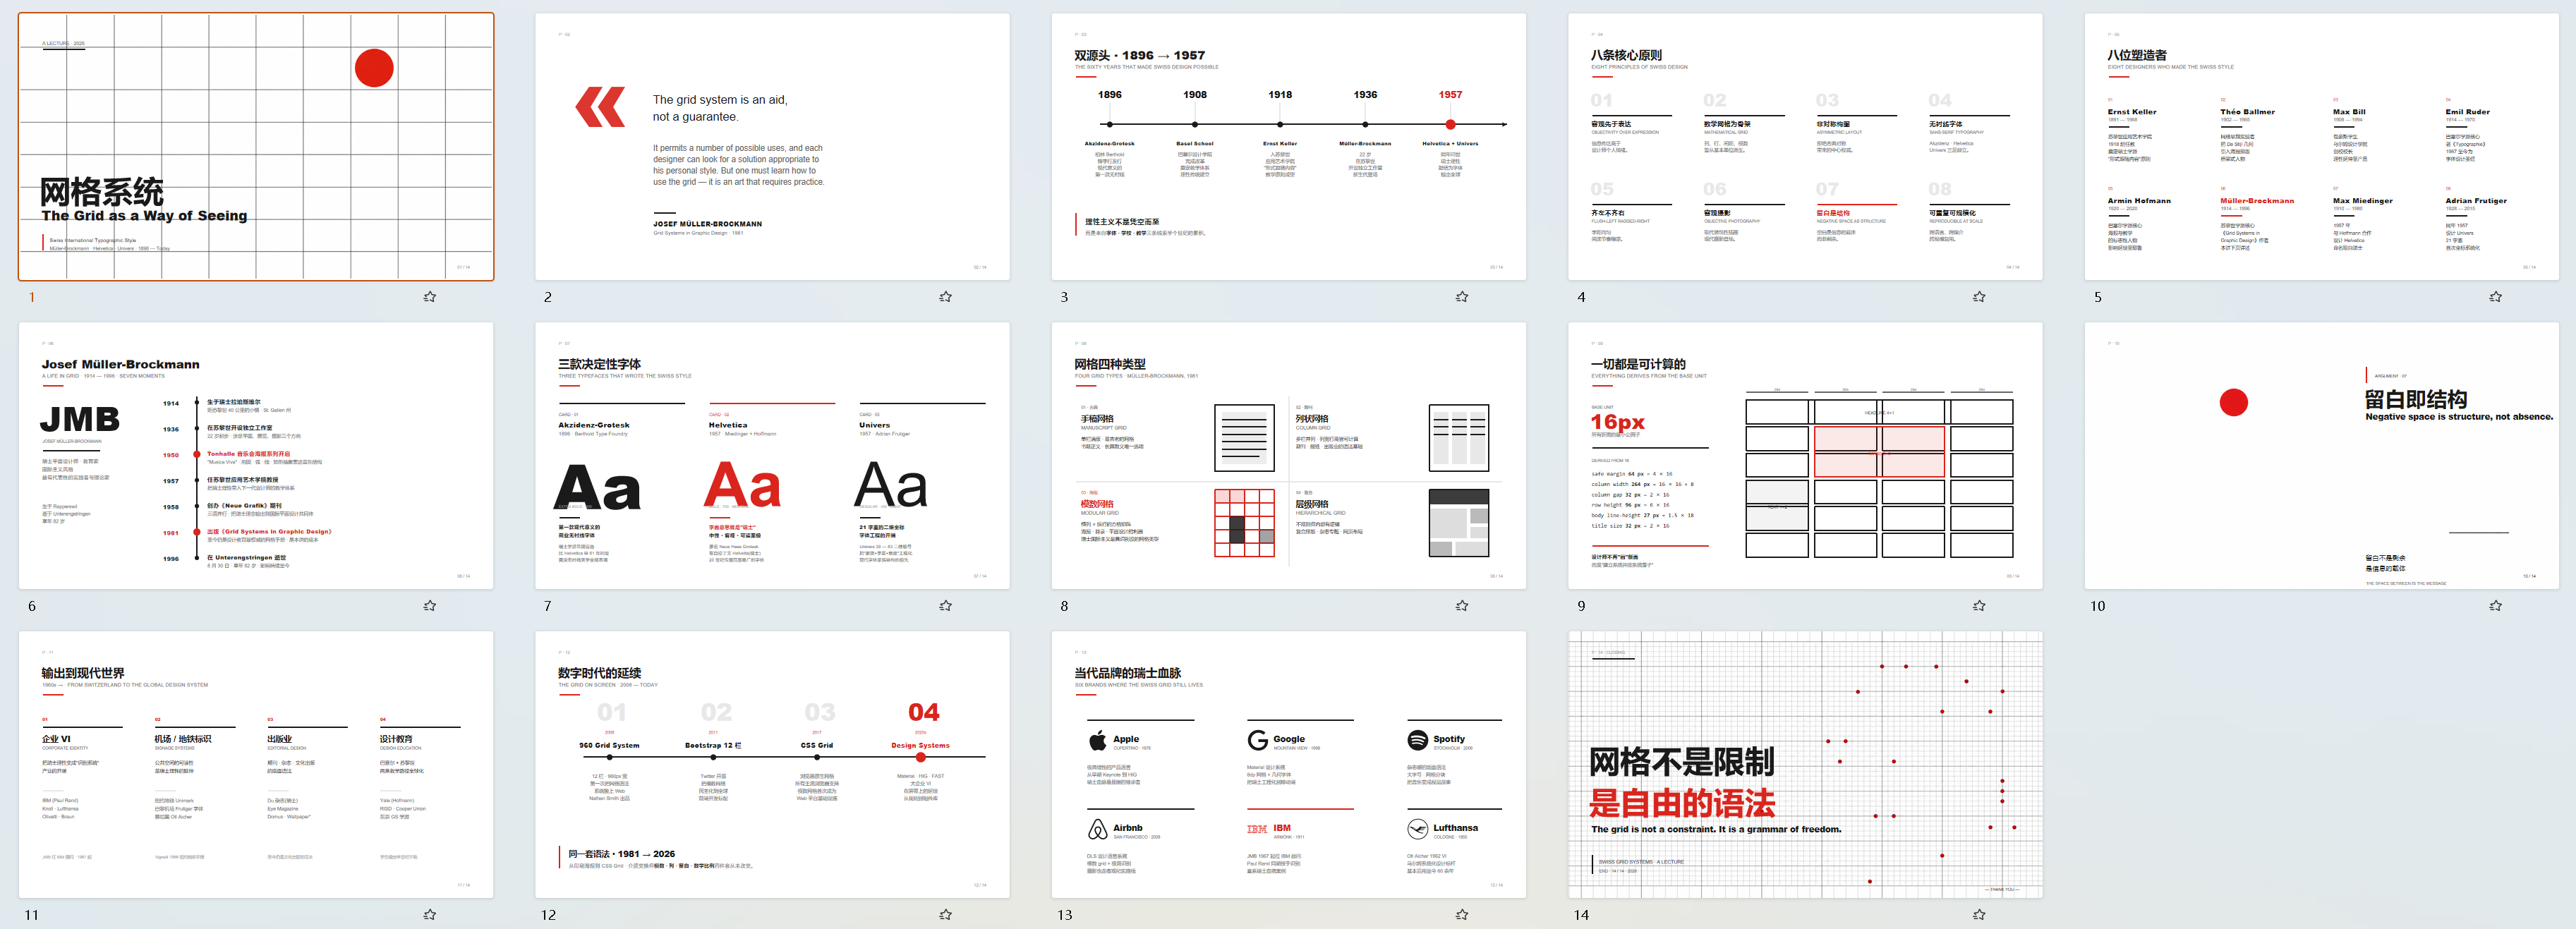
Task: Click the slide number label 3
Action: tap(1064, 297)
